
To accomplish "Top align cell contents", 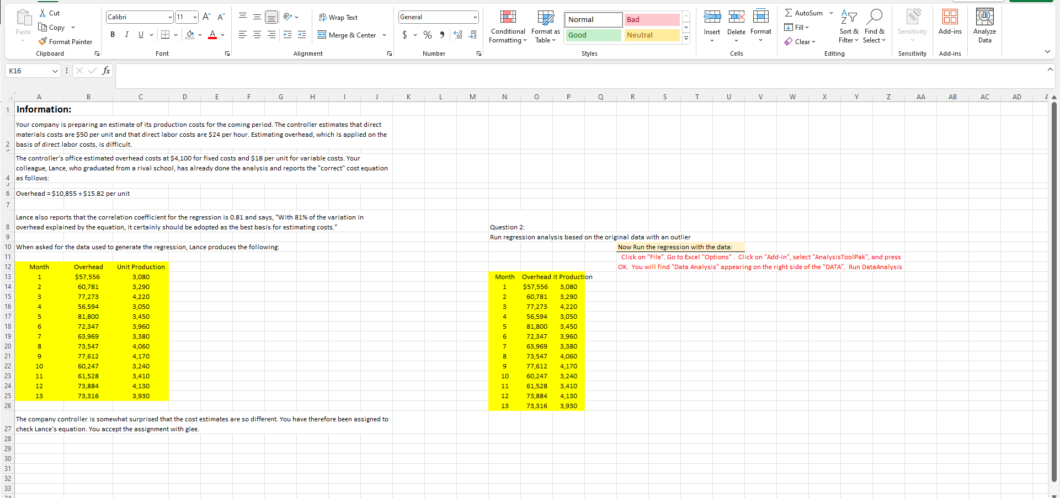I will coord(243,17).
